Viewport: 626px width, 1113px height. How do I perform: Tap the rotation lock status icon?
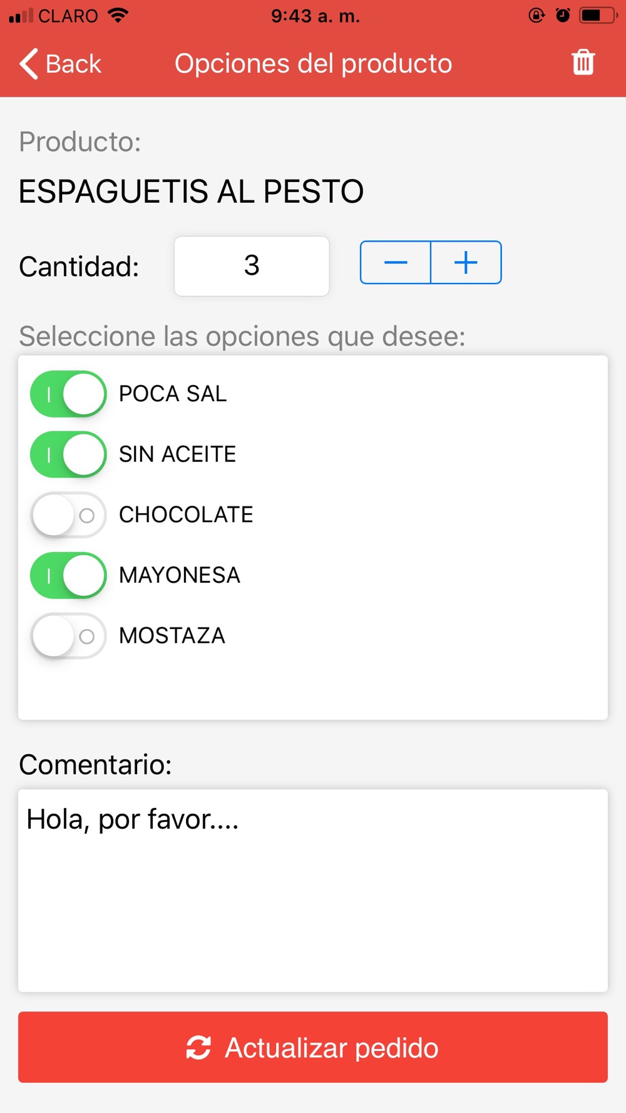536,15
